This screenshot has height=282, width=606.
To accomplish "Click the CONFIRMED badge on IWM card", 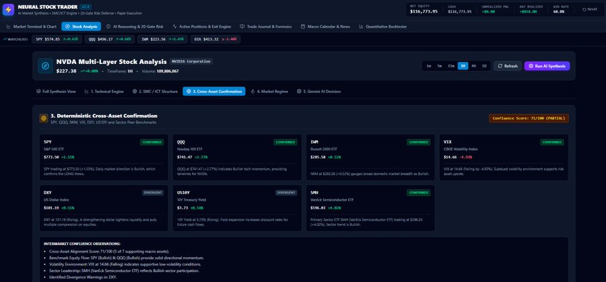I will 419,142.
